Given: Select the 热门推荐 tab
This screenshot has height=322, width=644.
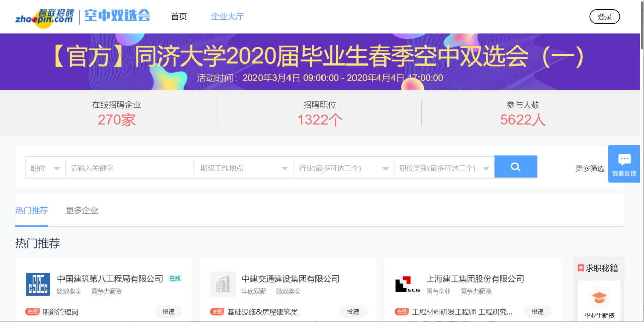Looking at the screenshot, I should point(31,210).
